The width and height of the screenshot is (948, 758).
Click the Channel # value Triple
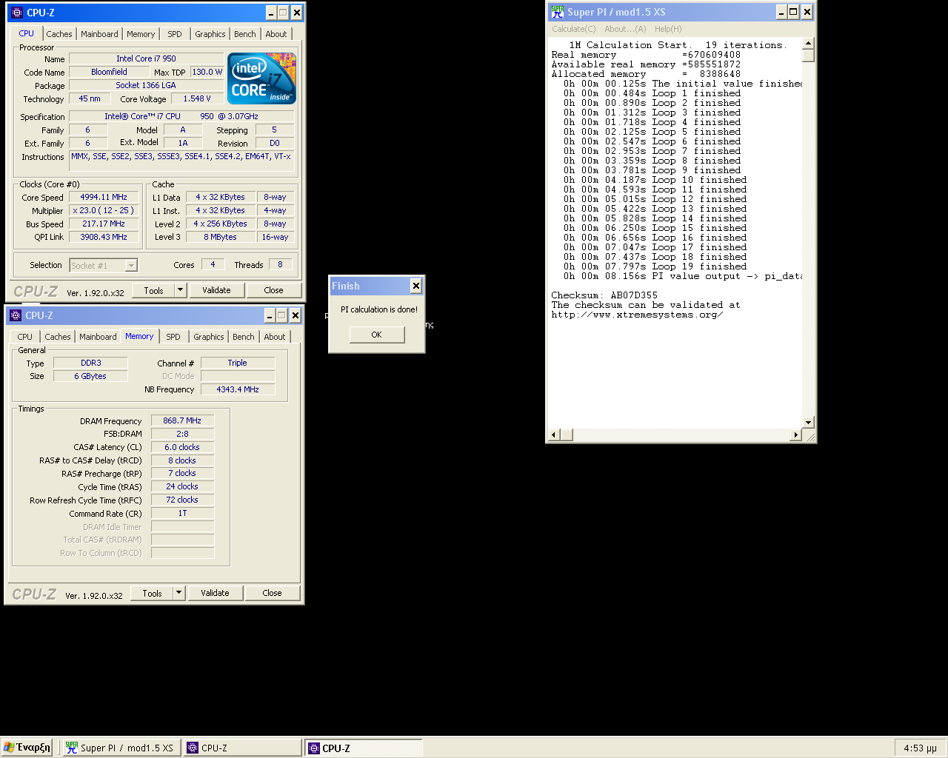point(238,363)
